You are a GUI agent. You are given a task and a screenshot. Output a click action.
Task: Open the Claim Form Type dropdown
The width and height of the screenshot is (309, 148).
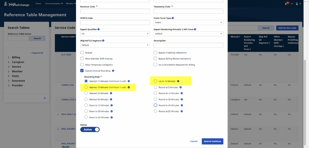(x=188, y=22)
